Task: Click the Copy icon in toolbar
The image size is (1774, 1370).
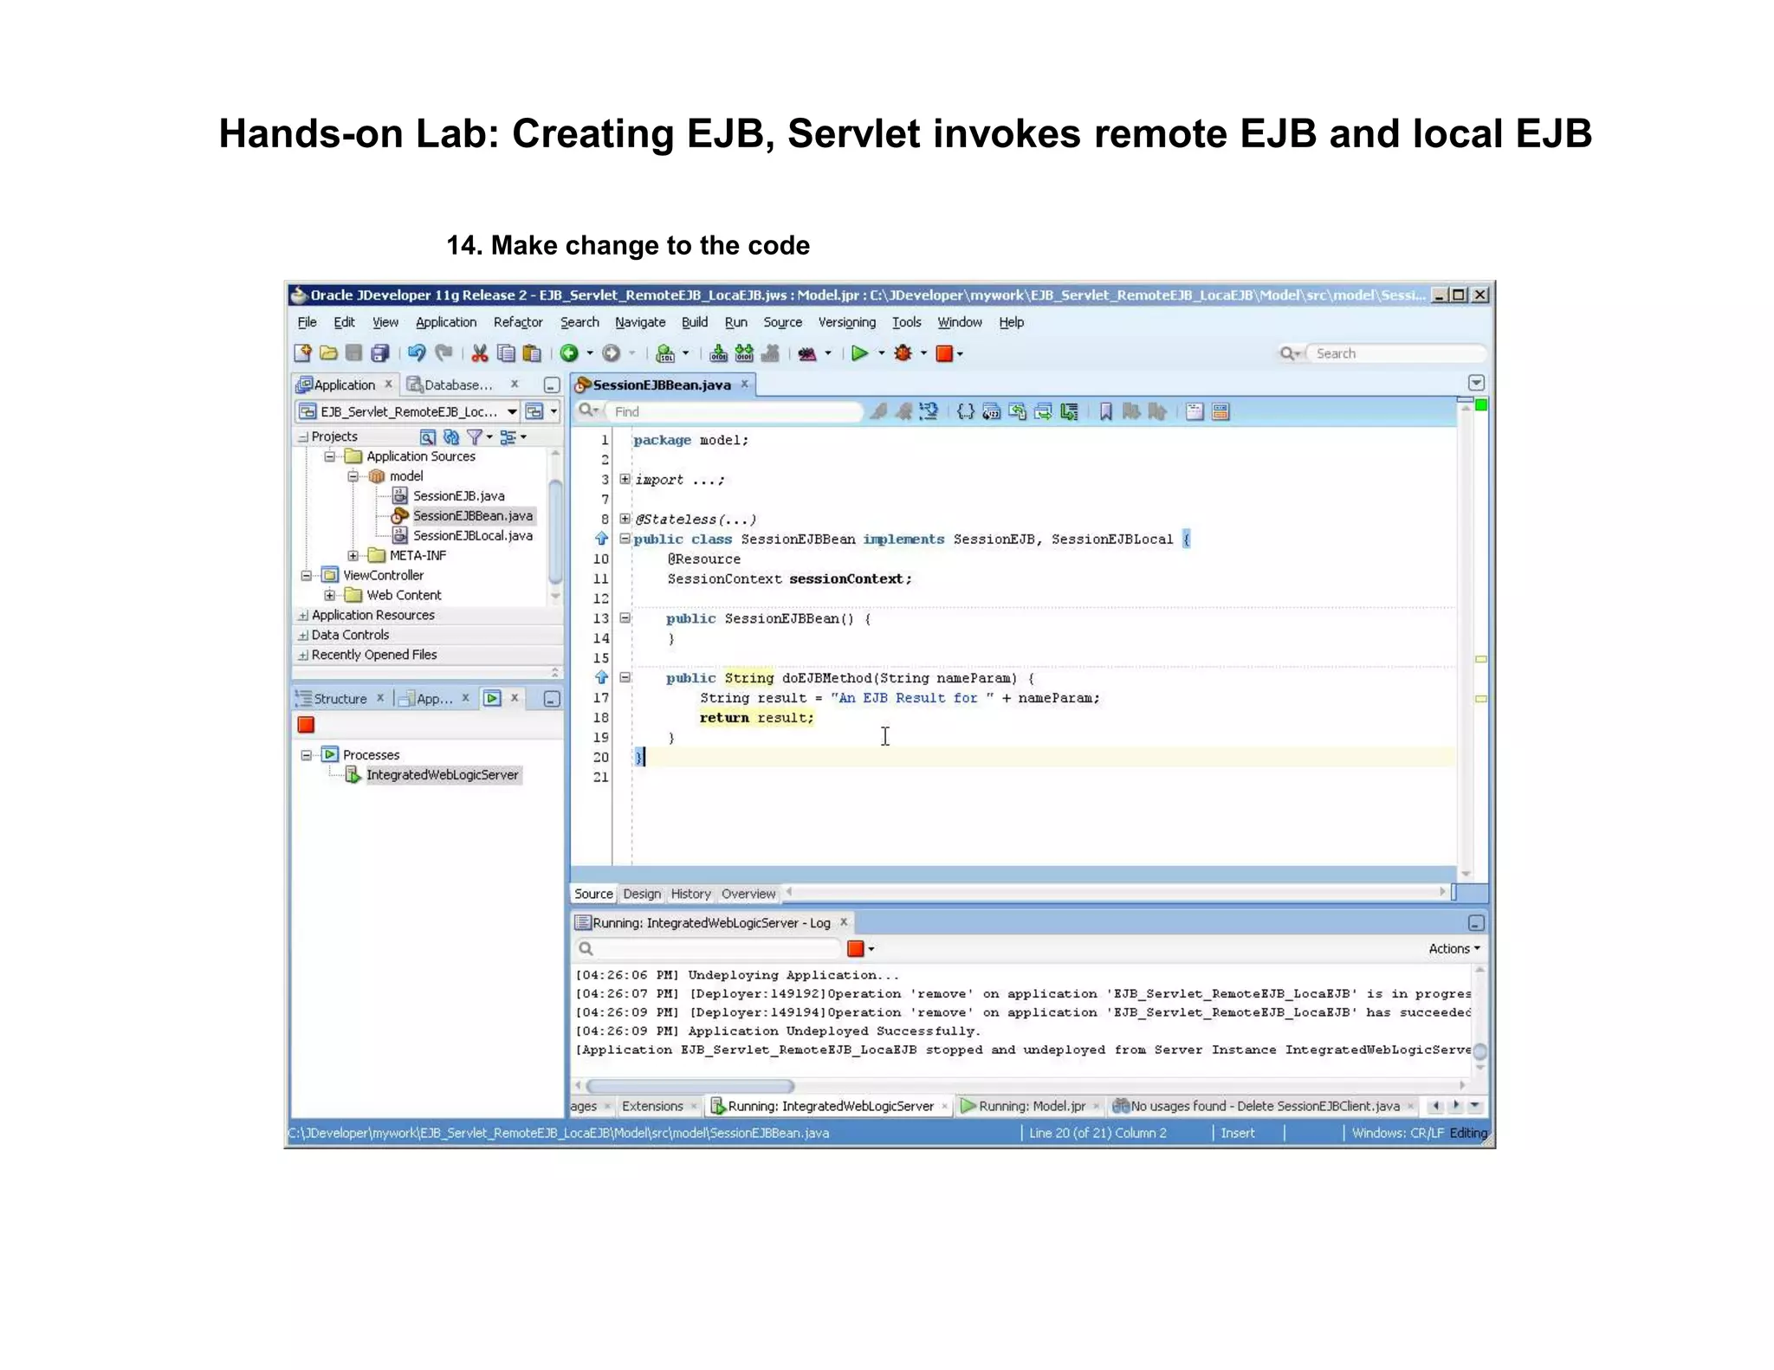Action: [x=506, y=353]
